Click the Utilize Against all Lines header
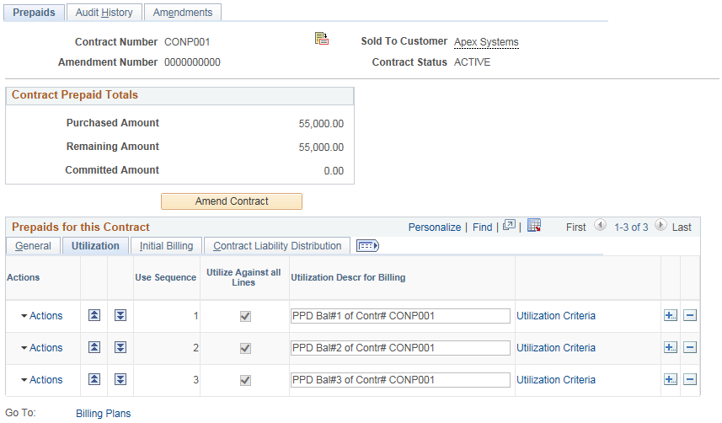 point(243,277)
